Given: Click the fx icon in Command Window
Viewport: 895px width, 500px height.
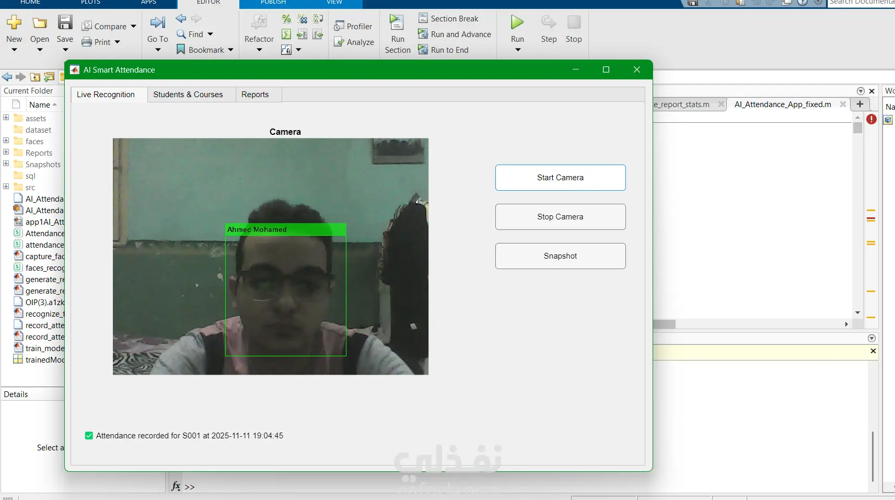Looking at the screenshot, I should 176,486.
